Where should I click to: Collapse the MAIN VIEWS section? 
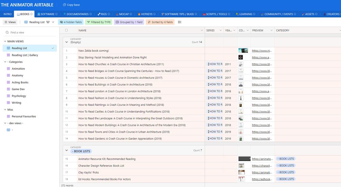pyautogui.click(x=5, y=41)
